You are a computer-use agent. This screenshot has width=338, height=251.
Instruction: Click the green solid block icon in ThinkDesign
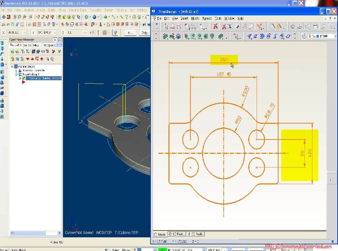165,36
